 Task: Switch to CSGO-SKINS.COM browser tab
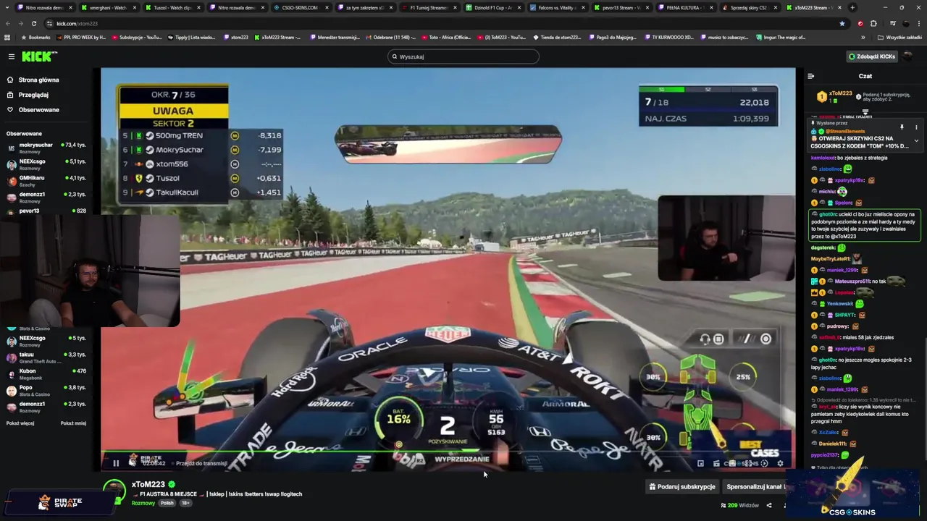click(x=300, y=7)
